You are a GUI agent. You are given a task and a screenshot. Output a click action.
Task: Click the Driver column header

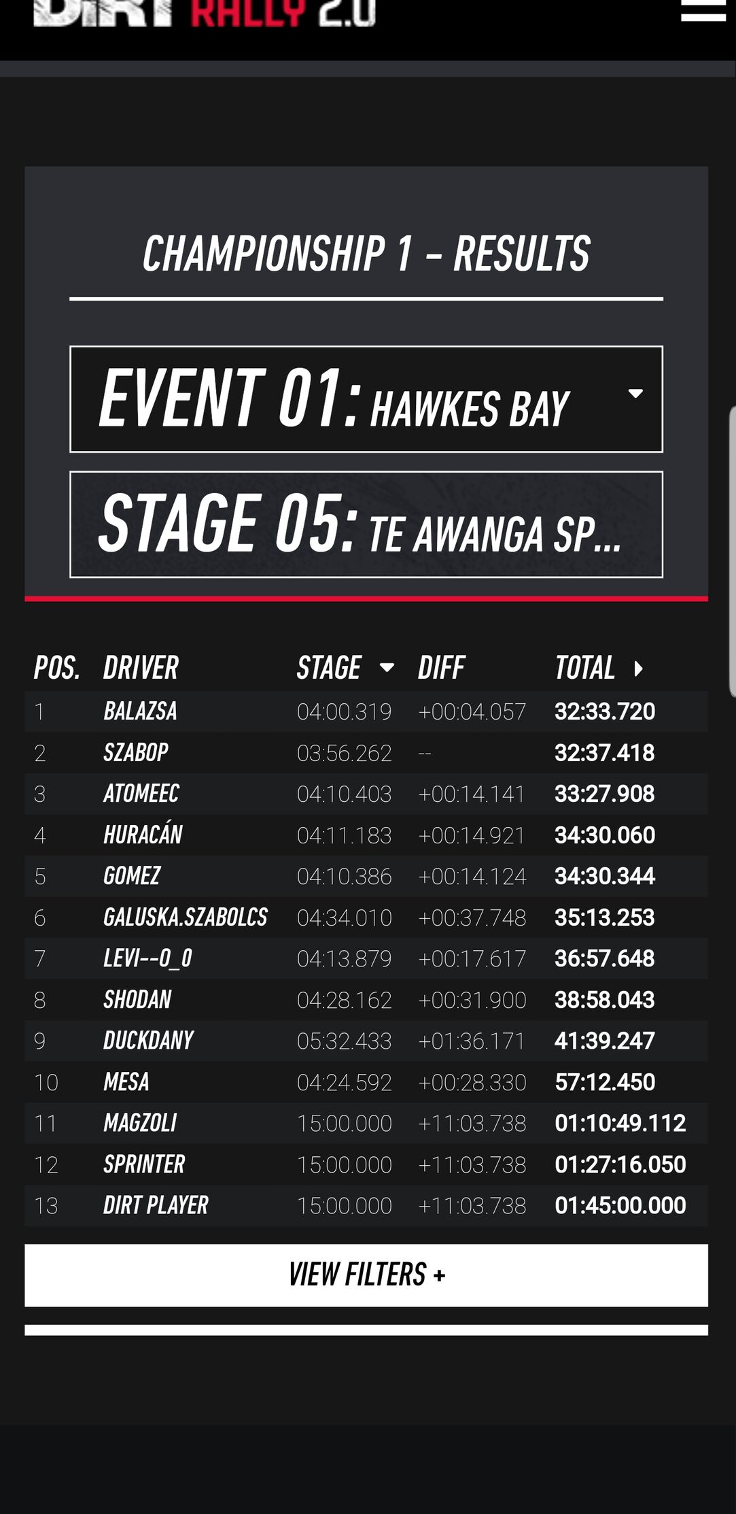point(141,668)
